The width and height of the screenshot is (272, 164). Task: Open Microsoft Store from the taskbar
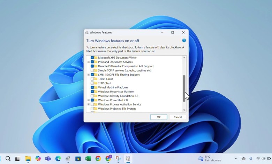tap(78, 159)
